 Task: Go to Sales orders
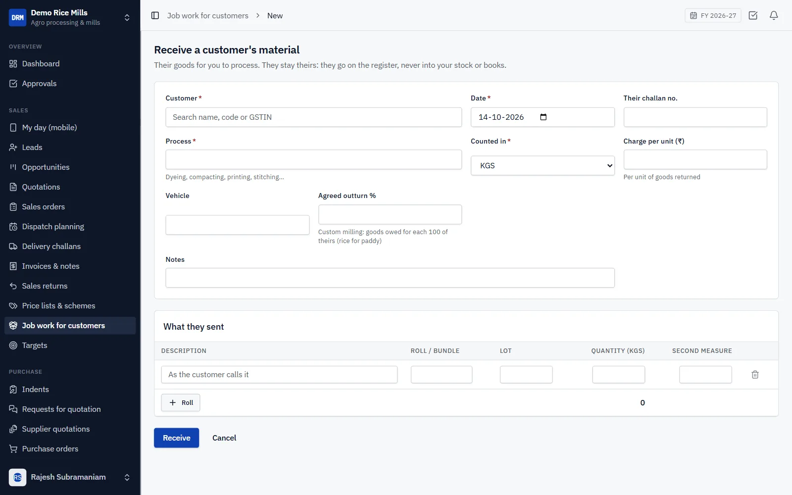70,207
